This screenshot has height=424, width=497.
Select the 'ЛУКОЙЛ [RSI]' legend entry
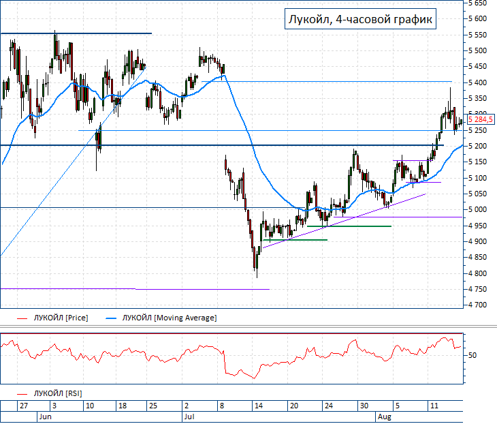coord(58,393)
